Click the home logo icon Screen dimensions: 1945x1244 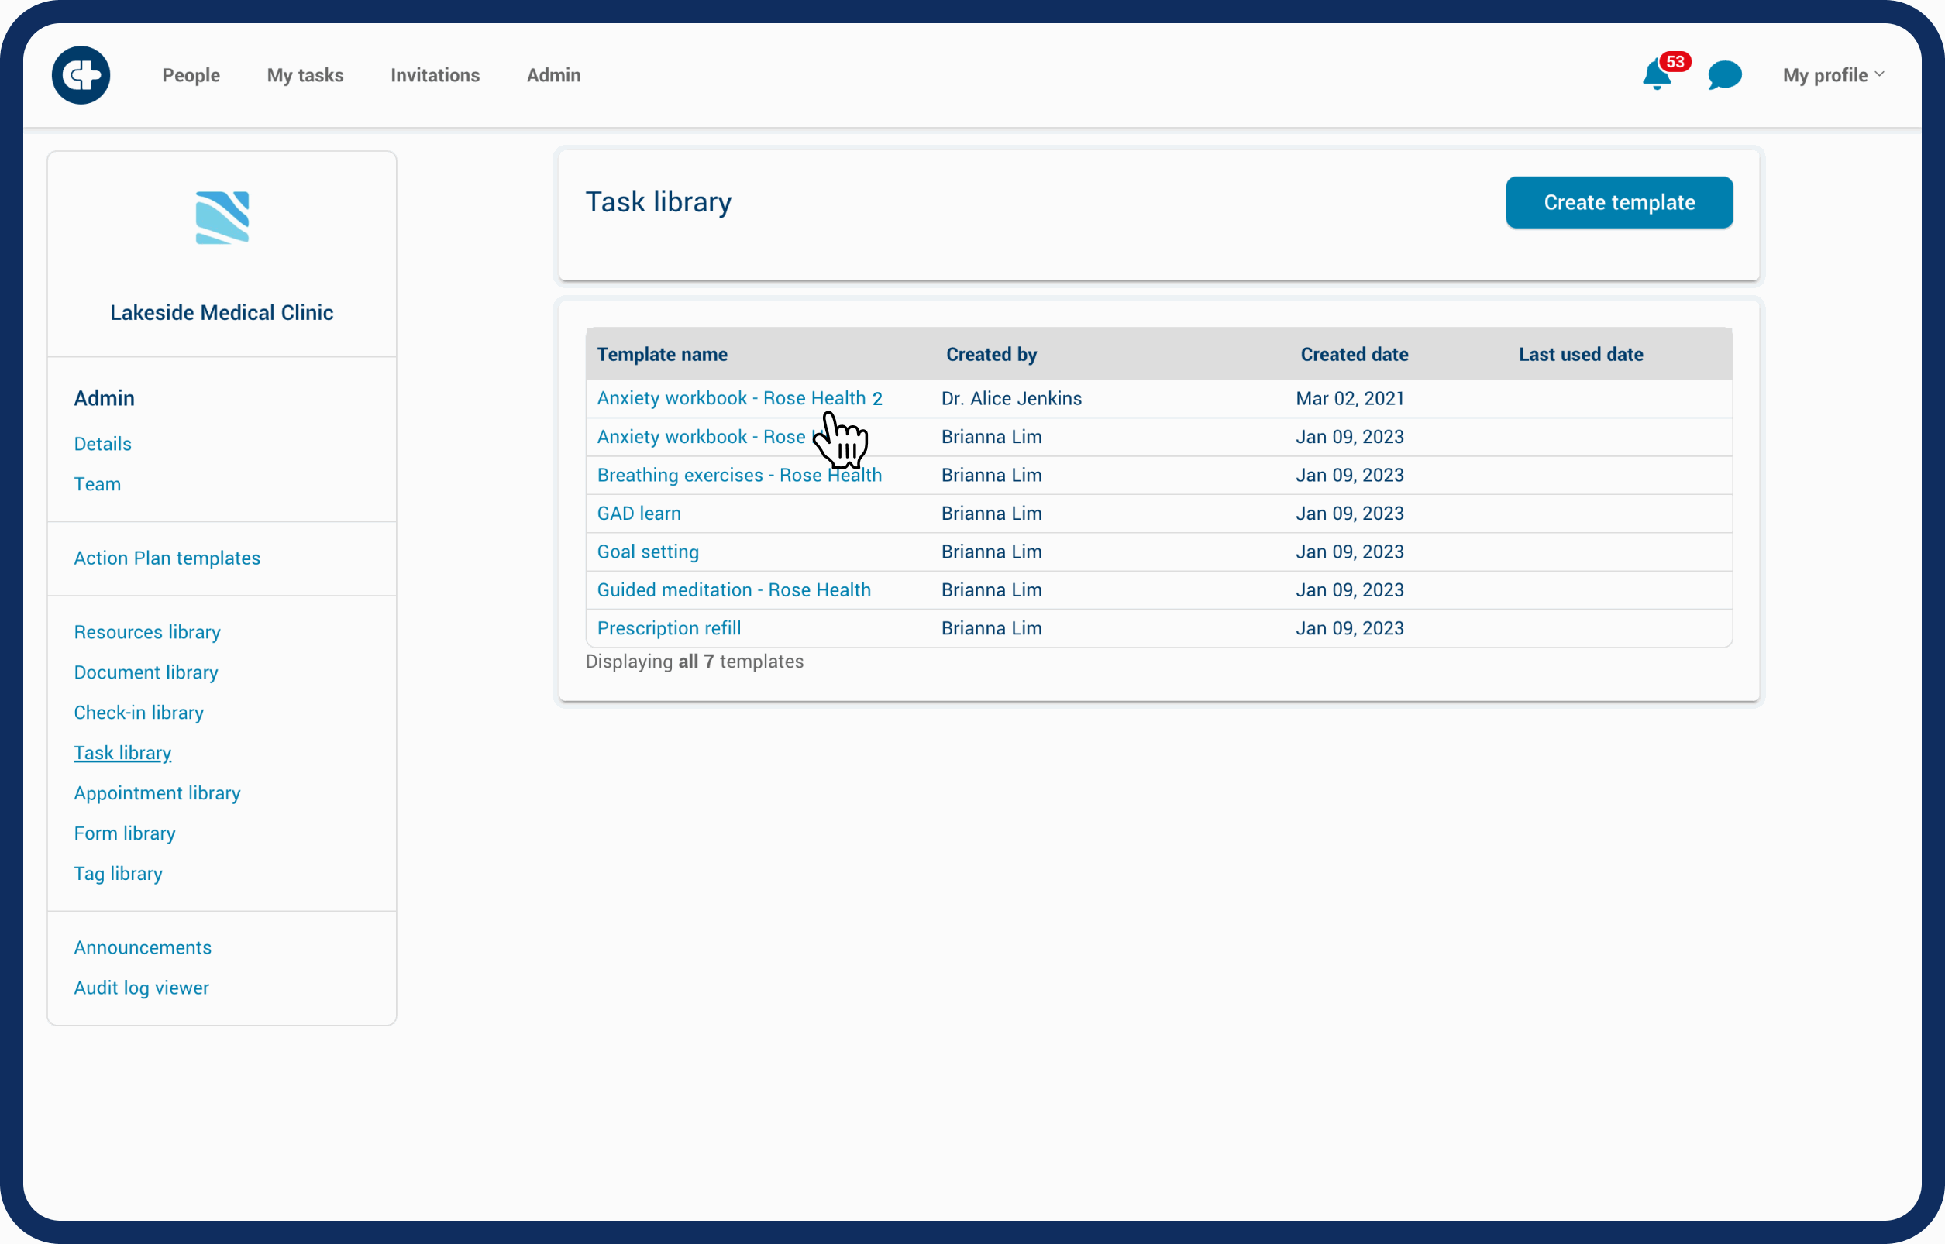pos(81,75)
